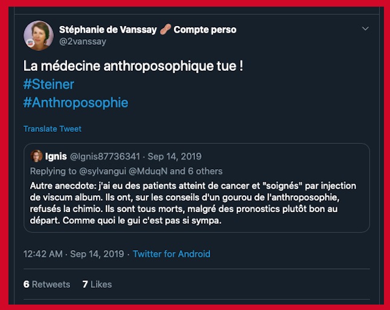Click the 12:42 AM · Sep 14, 2019 timestamp
The image size is (390, 310).
tap(74, 254)
